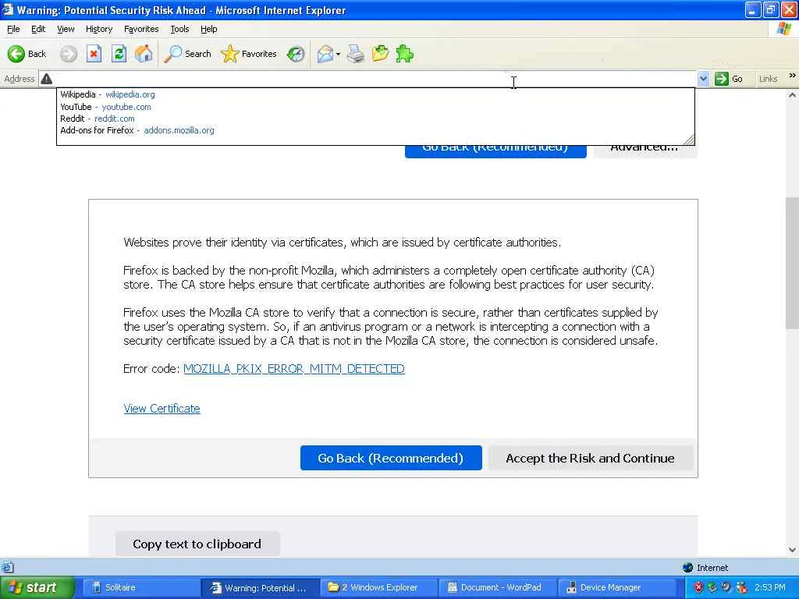Open the History clock icon in toolbar
Image resolution: width=799 pixels, height=599 pixels.
296,54
